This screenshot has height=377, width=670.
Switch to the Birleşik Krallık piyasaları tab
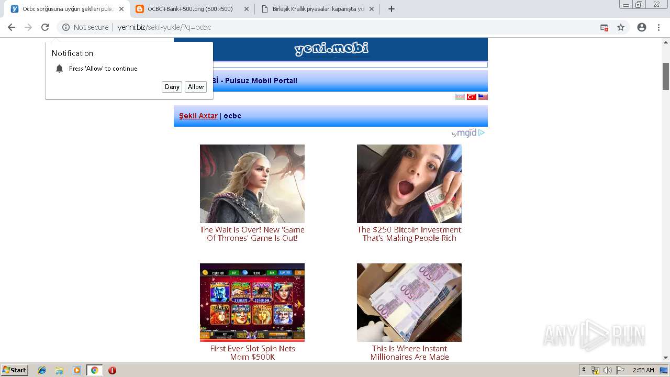click(x=317, y=9)
